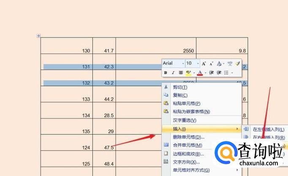Select 在右侧插入列(R) in submenu
The height and width of the screenshot is (176, 288).
(265, 137)
